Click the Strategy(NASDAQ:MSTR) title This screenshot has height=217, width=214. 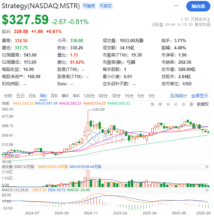point(41,6)
